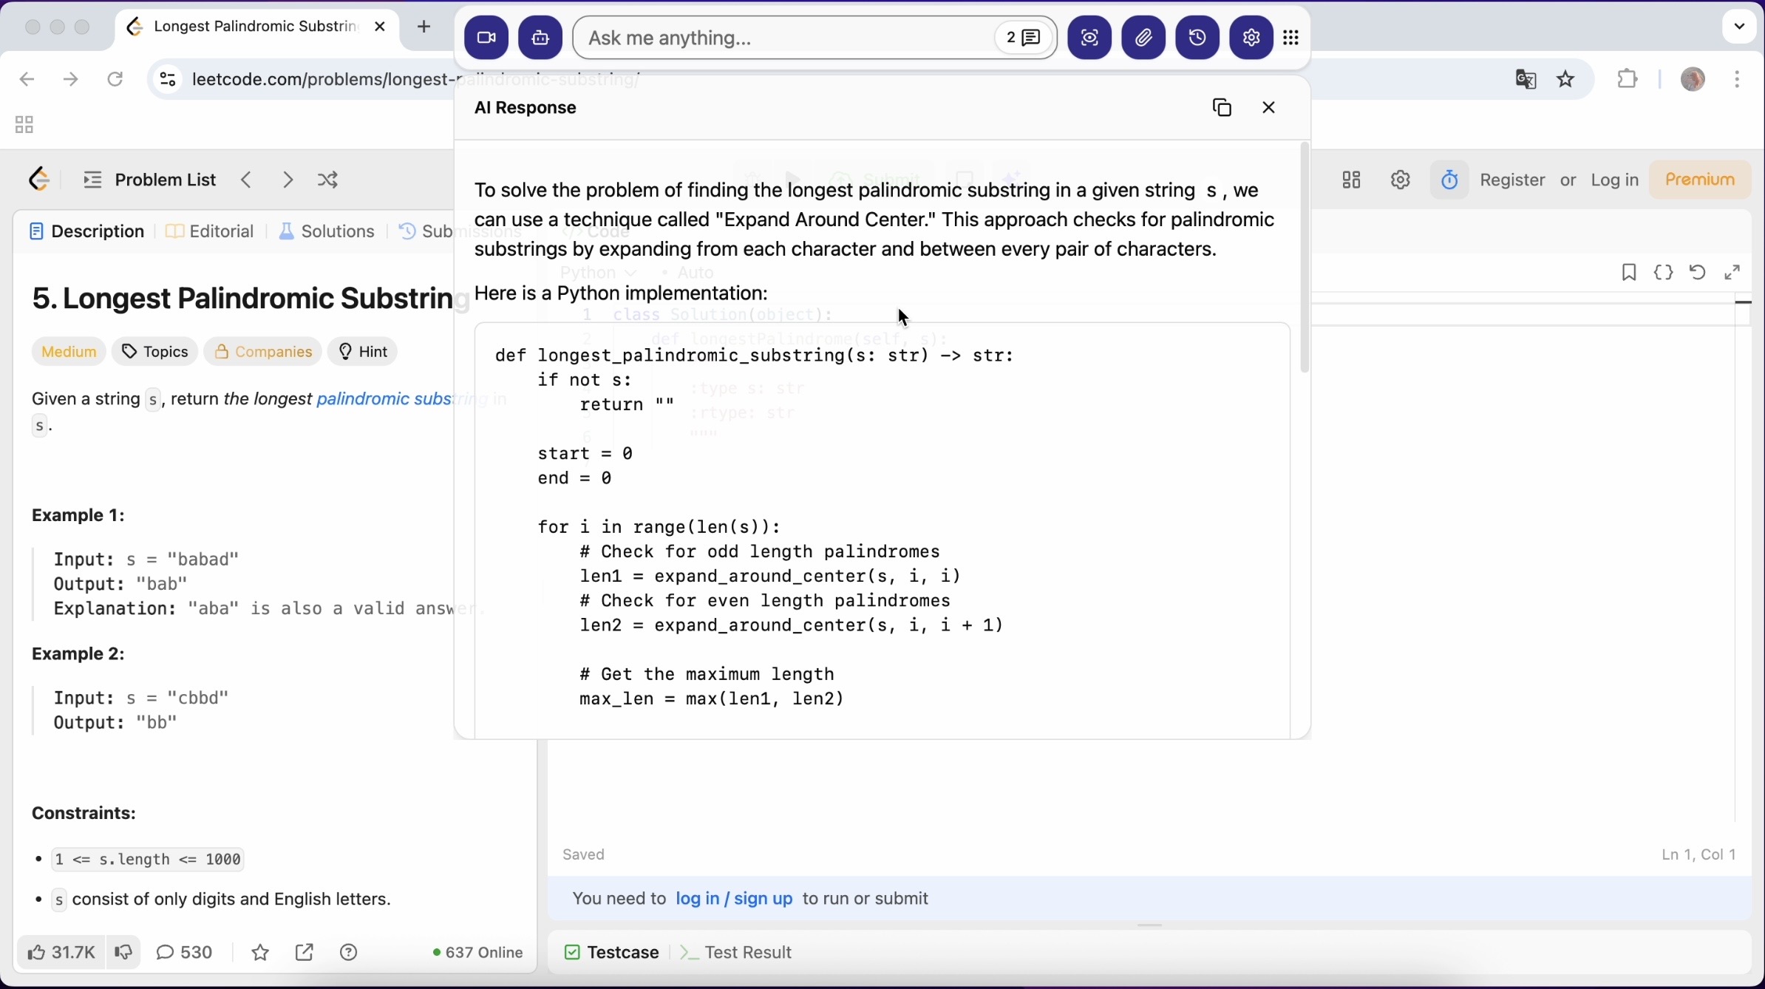
Task: Click the video camera icon in AI toolbar
Action: pyautogui.click(x=486, y=38)
